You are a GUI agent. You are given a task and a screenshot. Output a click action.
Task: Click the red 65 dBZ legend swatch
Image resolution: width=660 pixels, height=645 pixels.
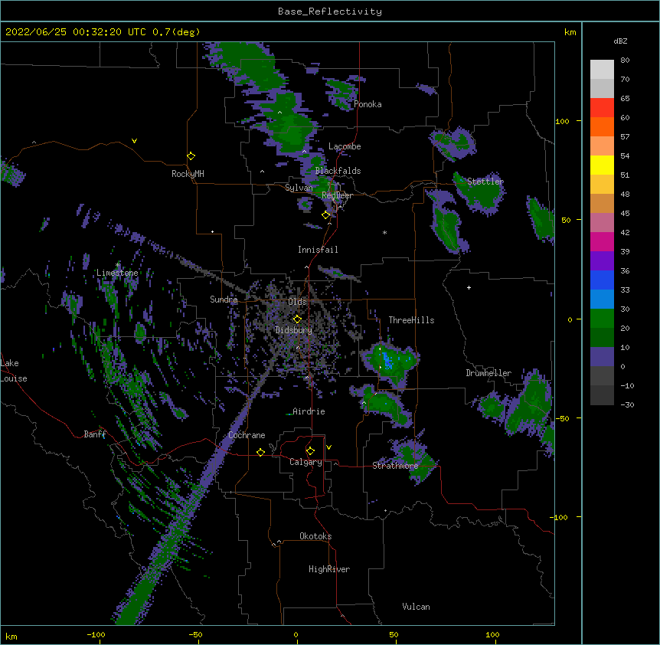(x=602, y=108)
